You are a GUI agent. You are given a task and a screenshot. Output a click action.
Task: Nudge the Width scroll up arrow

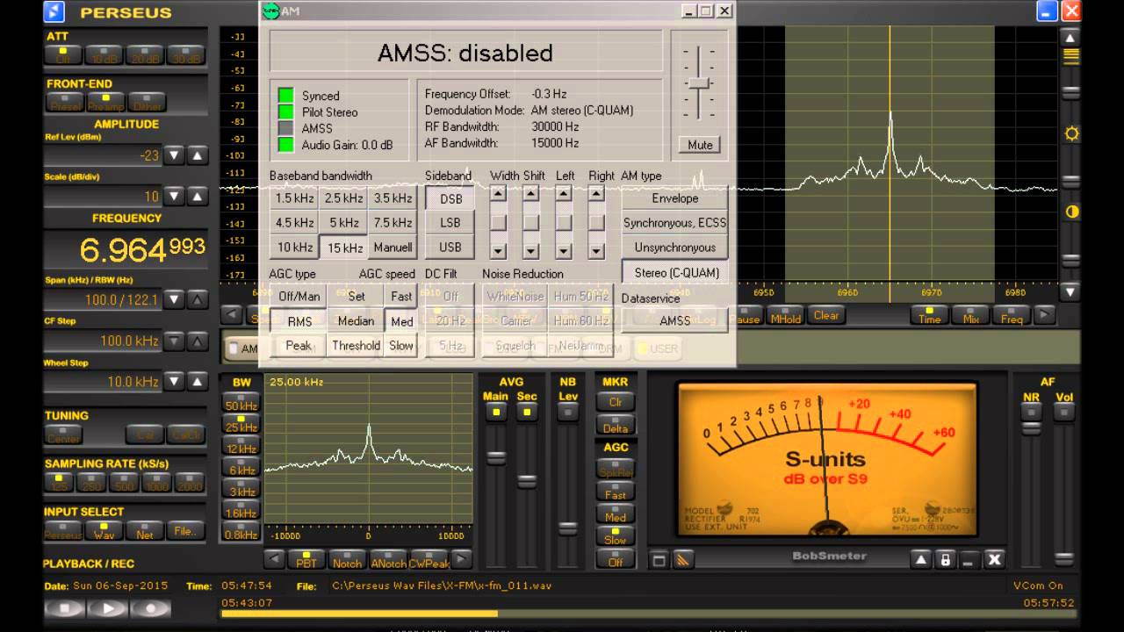click(498, 194)
